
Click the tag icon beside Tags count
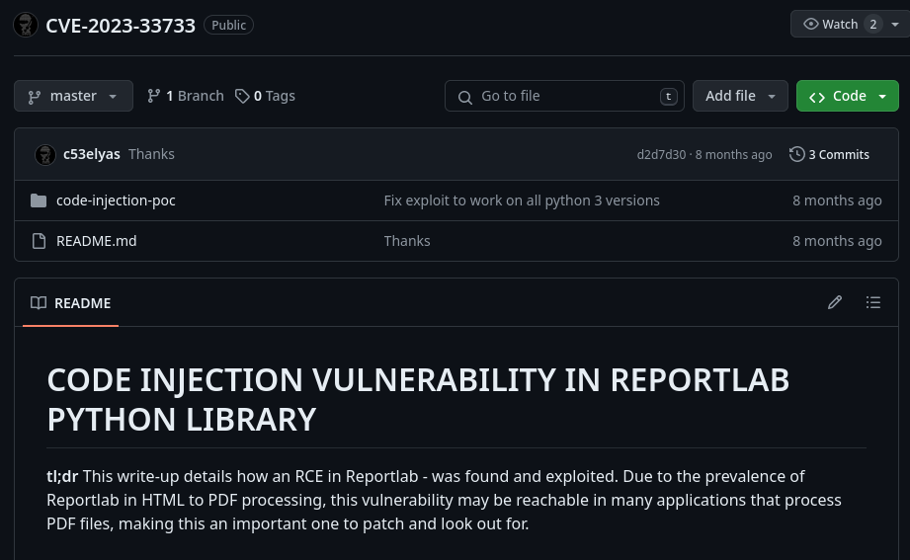[x=242, y=96]
